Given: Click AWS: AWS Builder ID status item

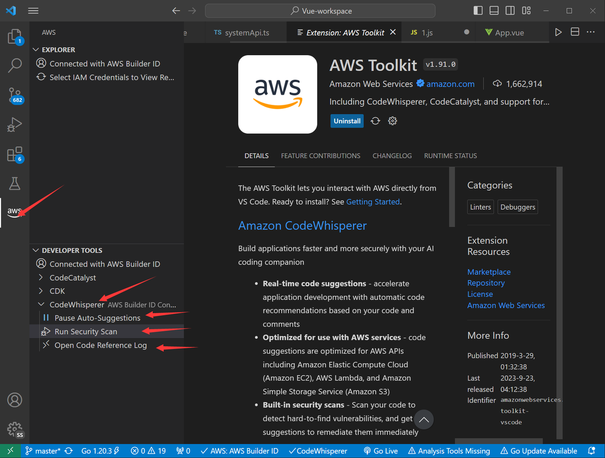Looking at the screenshot, I should (239, 451).
